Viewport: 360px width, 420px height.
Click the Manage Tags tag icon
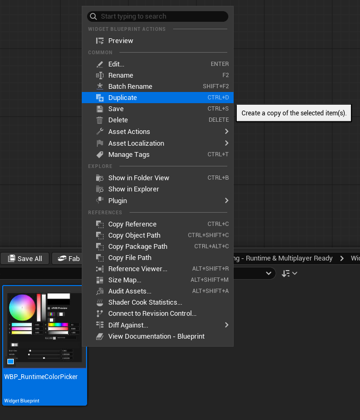pos(100,155)
